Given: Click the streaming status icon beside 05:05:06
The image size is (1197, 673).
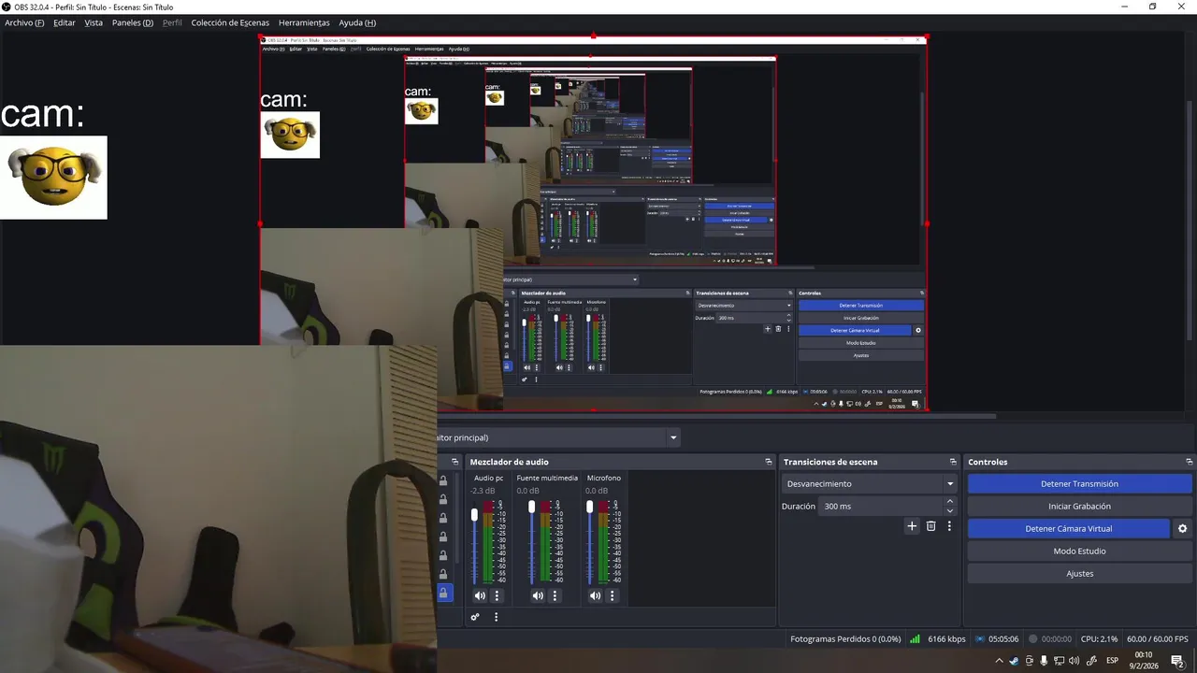Looking at the screenshot, I should pyautogui.click(x=979, y=639).
